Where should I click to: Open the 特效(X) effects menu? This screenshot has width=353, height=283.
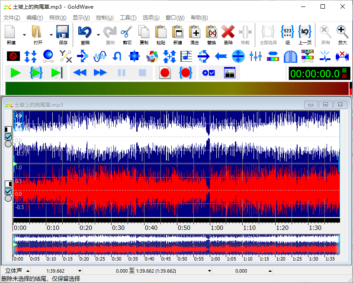58,18
